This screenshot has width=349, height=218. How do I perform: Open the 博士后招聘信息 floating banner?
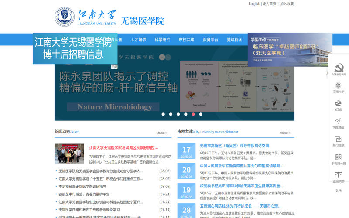(75, 48)
